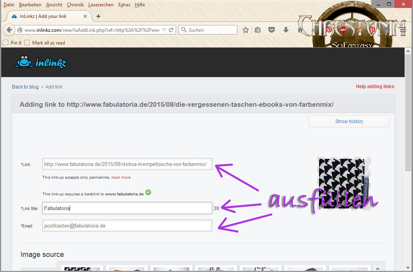
Task: Open the Bearbeiten menu
Action: tap(30, 5)
